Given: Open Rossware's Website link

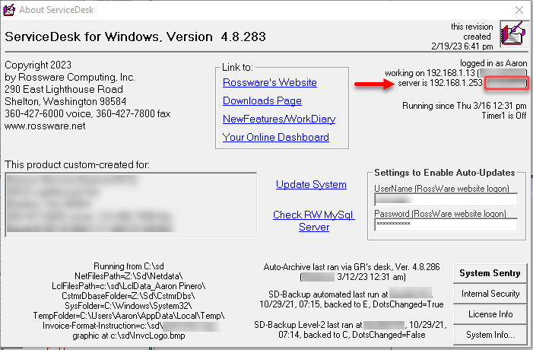Looking at the screenshot, I should coord(270,83).
